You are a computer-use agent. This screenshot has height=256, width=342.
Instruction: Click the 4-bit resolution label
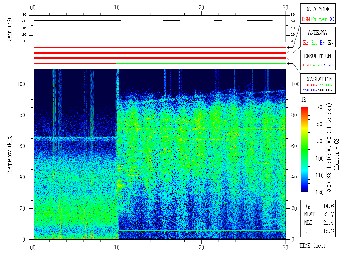coord(318,65)
